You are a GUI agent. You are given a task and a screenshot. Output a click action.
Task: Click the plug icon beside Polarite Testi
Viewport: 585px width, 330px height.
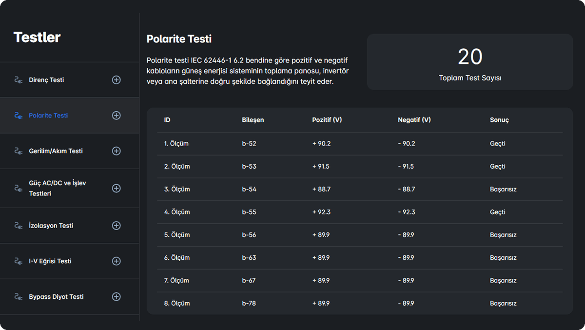point(19,116)
